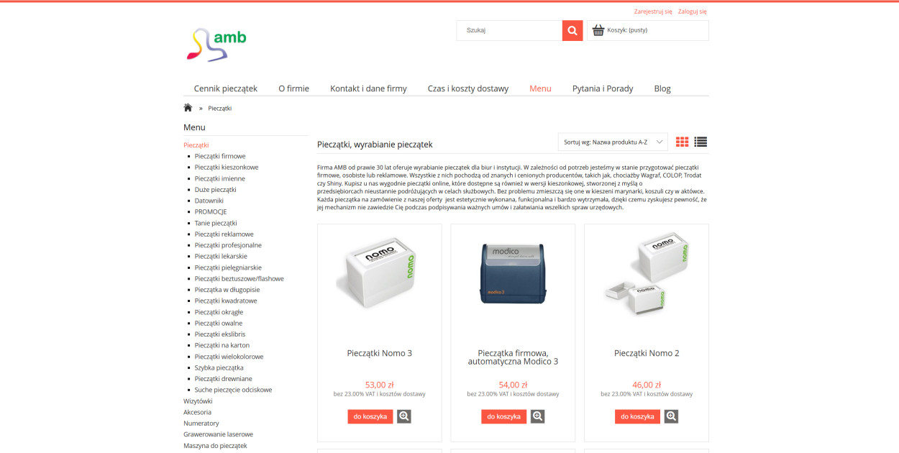
Task: Click Zaloguj się link
Action: coord(693,12)
